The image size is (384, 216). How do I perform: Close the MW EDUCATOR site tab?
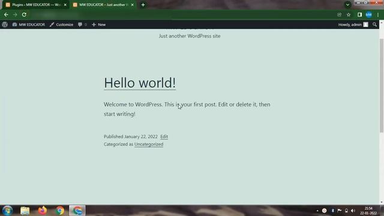(132, 5)
